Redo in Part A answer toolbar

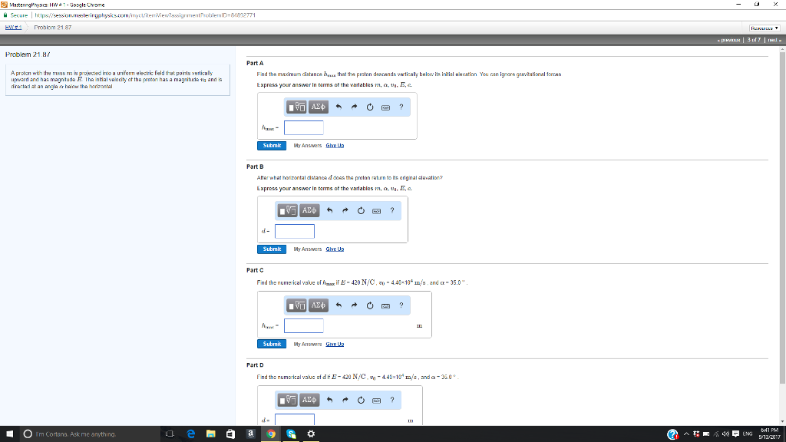(355, 107)
